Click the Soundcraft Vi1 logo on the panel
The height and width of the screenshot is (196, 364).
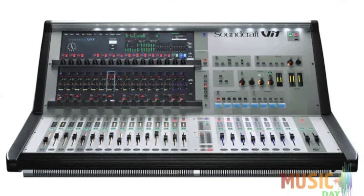(247, 35)
